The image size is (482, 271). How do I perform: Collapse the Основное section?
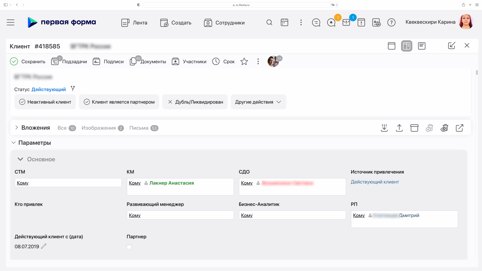pos(20,159)
